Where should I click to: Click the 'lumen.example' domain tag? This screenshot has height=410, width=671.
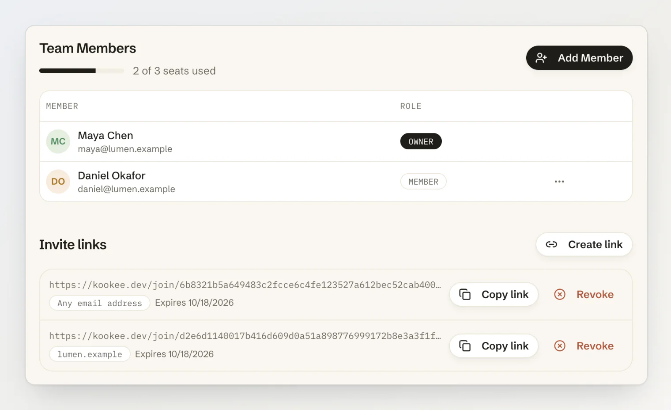[x=90, y=354]
